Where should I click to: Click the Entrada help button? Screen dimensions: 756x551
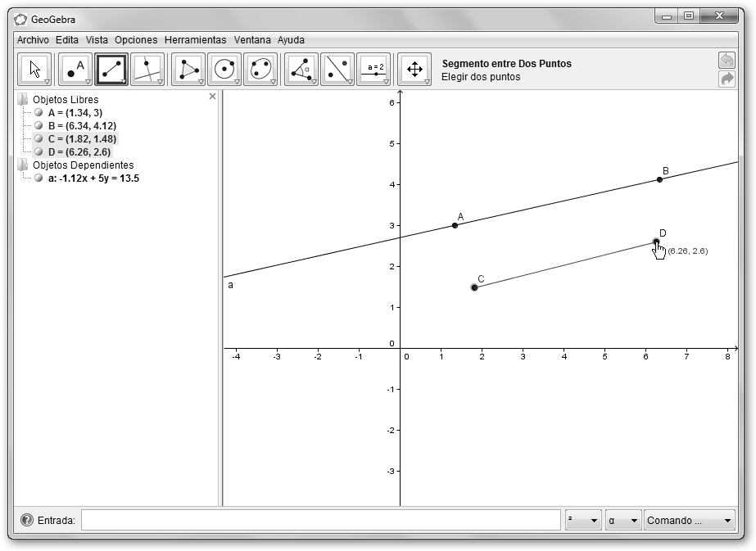[27, 520]
